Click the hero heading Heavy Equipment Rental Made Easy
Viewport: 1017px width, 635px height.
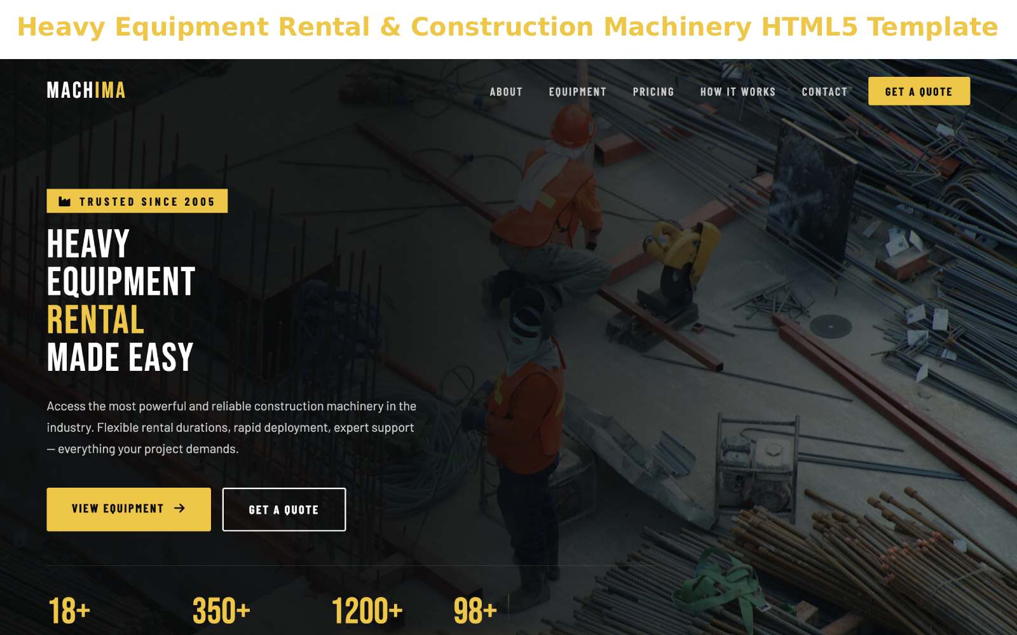[x=121, y=298]
